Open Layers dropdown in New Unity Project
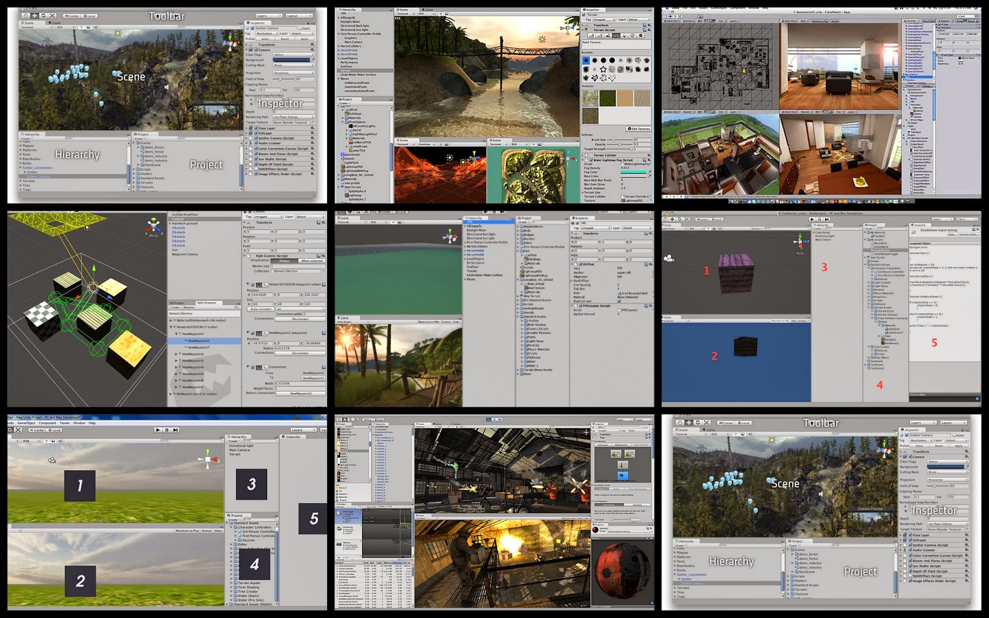Viewport: 989px width, 618px height. [x=303, y=430]
